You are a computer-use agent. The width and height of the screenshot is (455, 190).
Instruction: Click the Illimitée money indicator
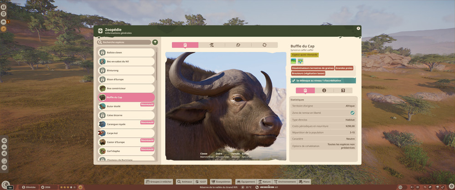tap(29, 187)
